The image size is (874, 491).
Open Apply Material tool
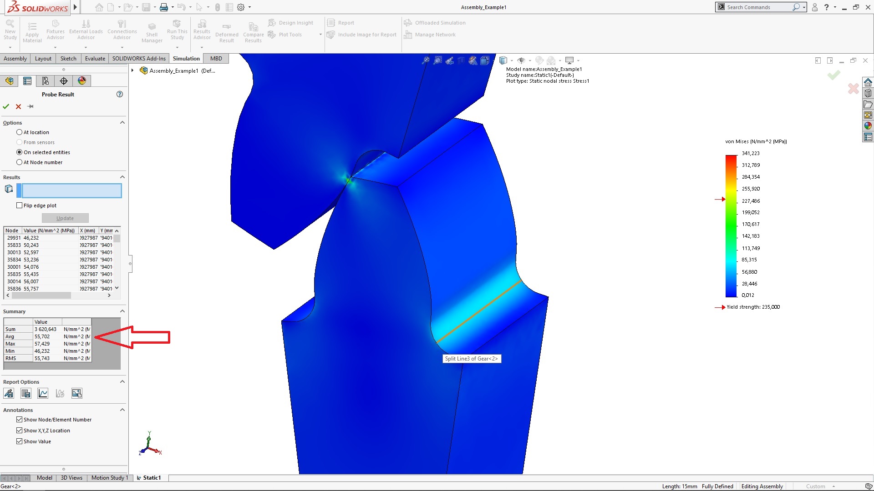point(32,32)
